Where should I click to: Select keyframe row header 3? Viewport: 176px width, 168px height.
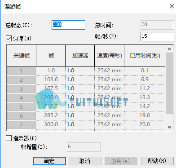tap(21, 88)
